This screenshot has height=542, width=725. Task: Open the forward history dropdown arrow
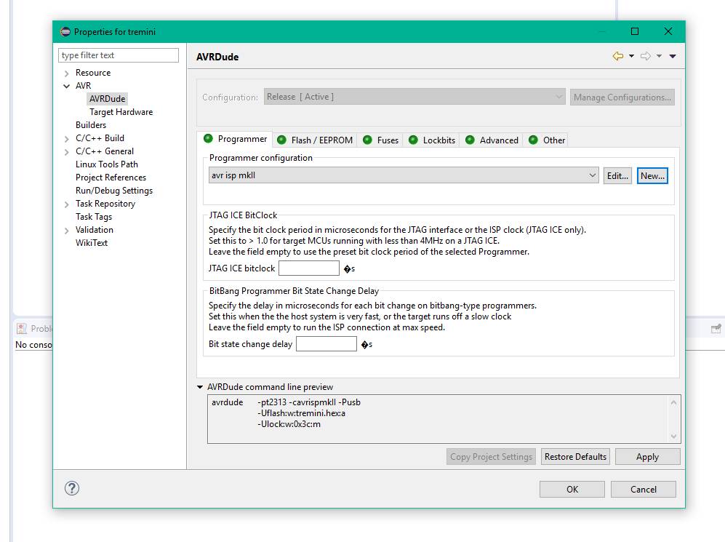pos(659,56)
